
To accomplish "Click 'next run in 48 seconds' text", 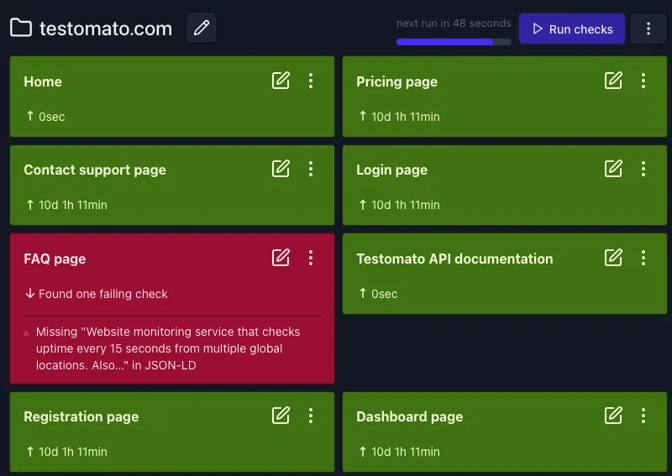I will click(454, 24).
